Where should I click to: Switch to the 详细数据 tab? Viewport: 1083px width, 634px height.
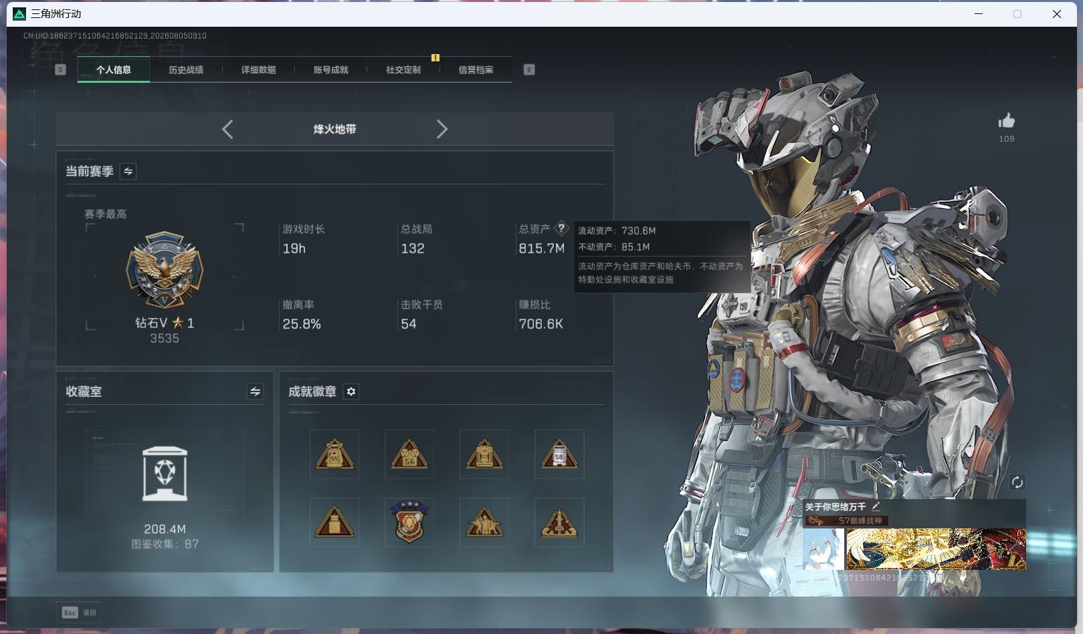[x=258, y=69]
